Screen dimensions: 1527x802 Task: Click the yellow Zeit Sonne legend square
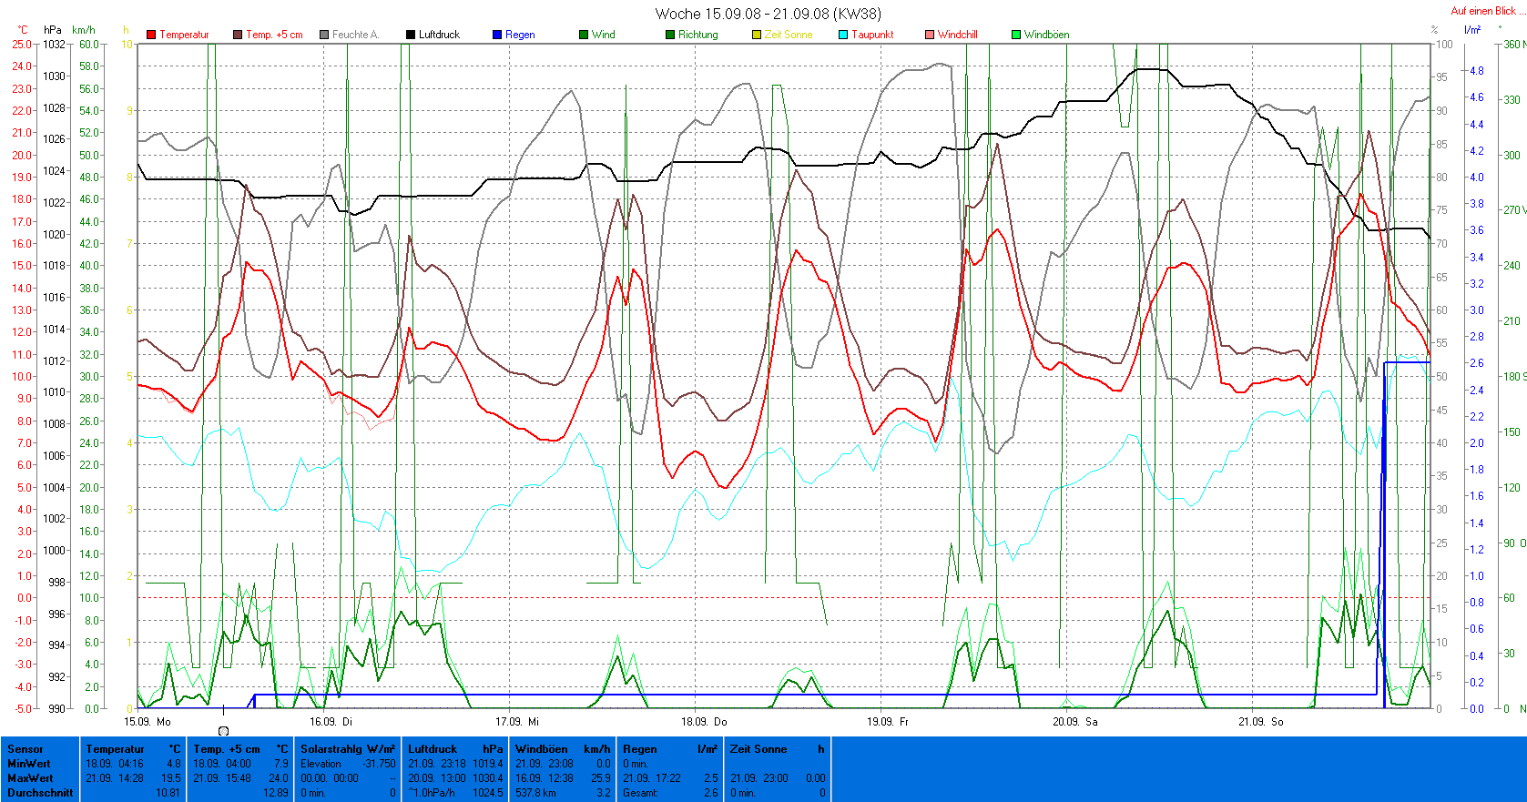point(757,35)
